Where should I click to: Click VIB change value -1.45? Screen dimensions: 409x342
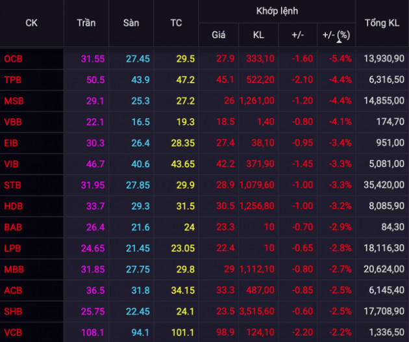(303, 164)
